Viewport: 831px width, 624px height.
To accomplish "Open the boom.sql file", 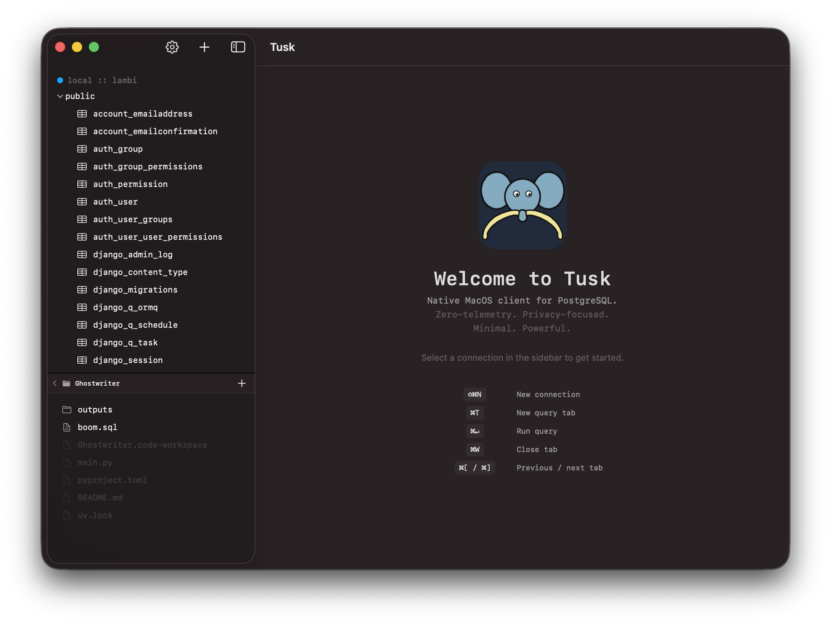I will pos(97,427).
